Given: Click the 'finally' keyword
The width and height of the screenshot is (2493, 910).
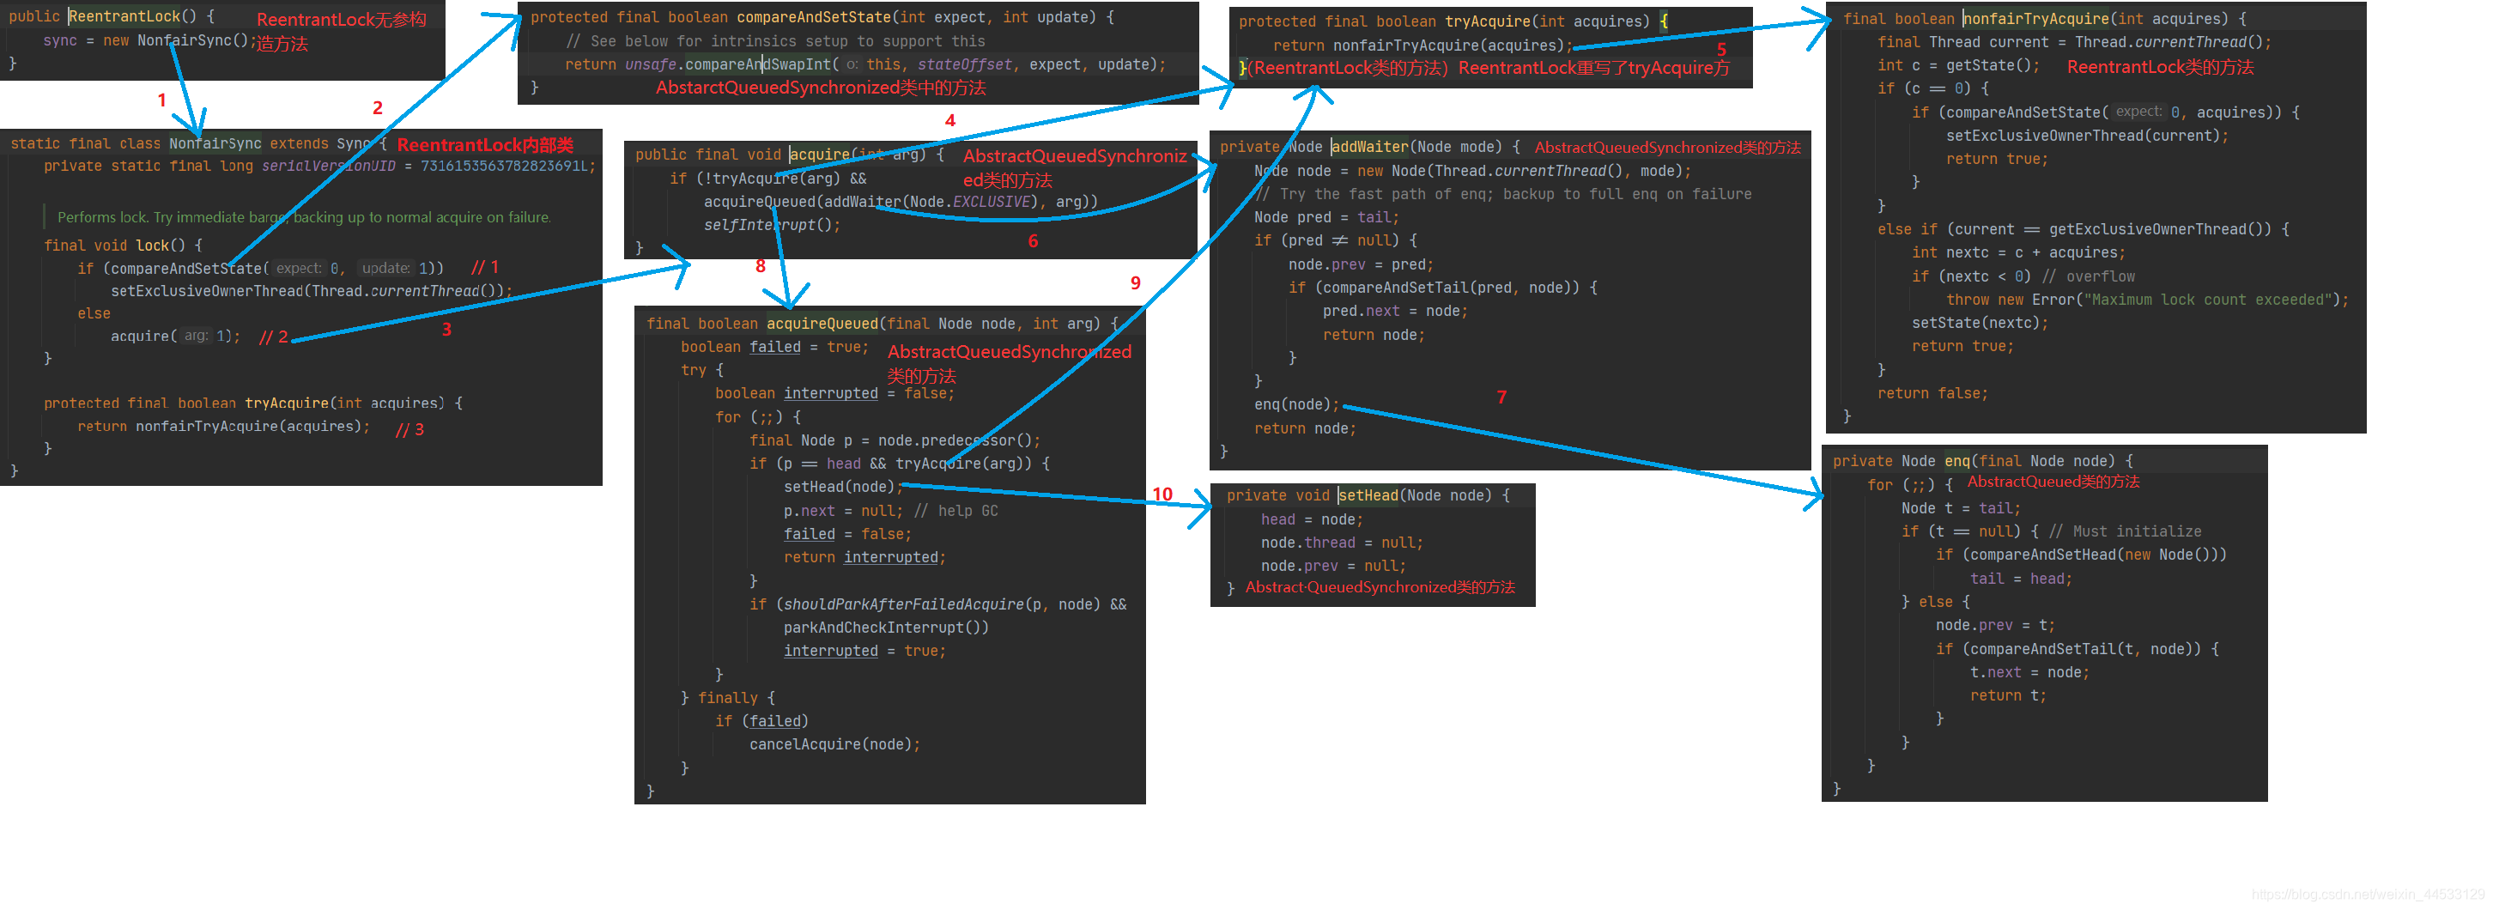Looking at the screenshot, I should (728, 699).
